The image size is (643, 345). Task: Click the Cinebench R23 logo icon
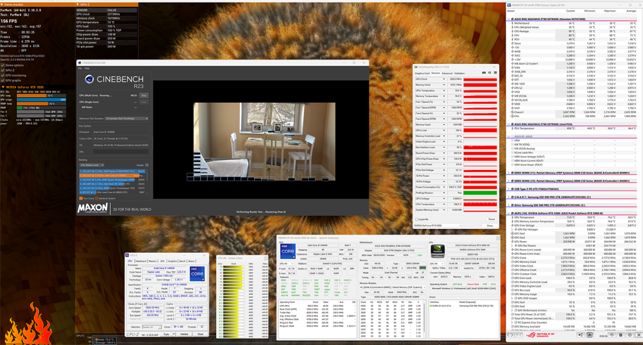point(89,79)
